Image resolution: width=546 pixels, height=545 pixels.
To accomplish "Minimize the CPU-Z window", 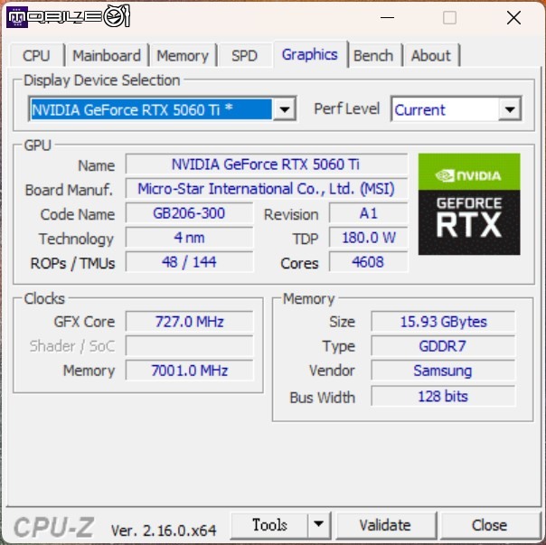I will coord(387,17).
